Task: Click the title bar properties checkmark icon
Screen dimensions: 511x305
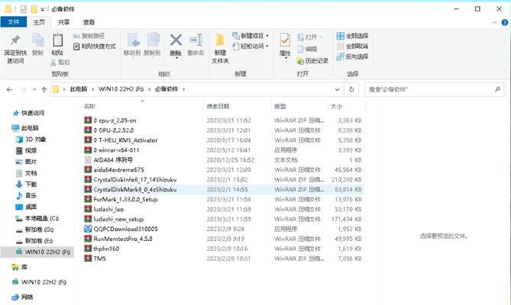Action: click(23, 9)
